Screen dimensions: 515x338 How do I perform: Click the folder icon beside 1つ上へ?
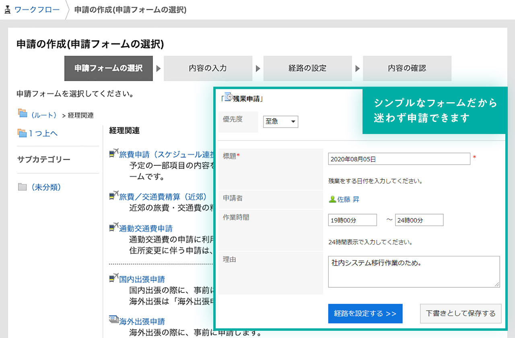[22, 133]
